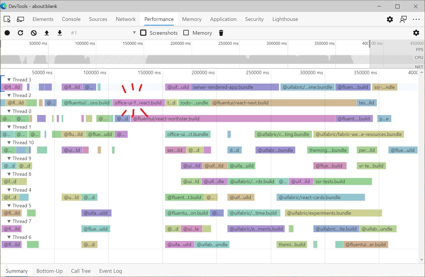Tick the Memory checkbox
Viewport: 425px width, 277px height.
[x=186, y=33]
